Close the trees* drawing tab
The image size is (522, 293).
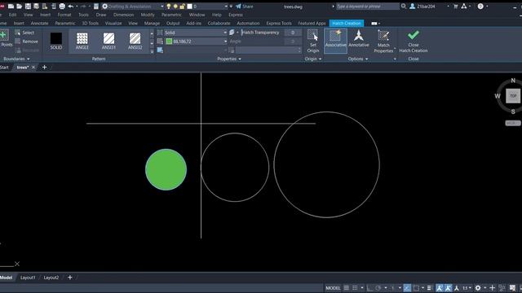pyautogui.click(x=33, y=68)
